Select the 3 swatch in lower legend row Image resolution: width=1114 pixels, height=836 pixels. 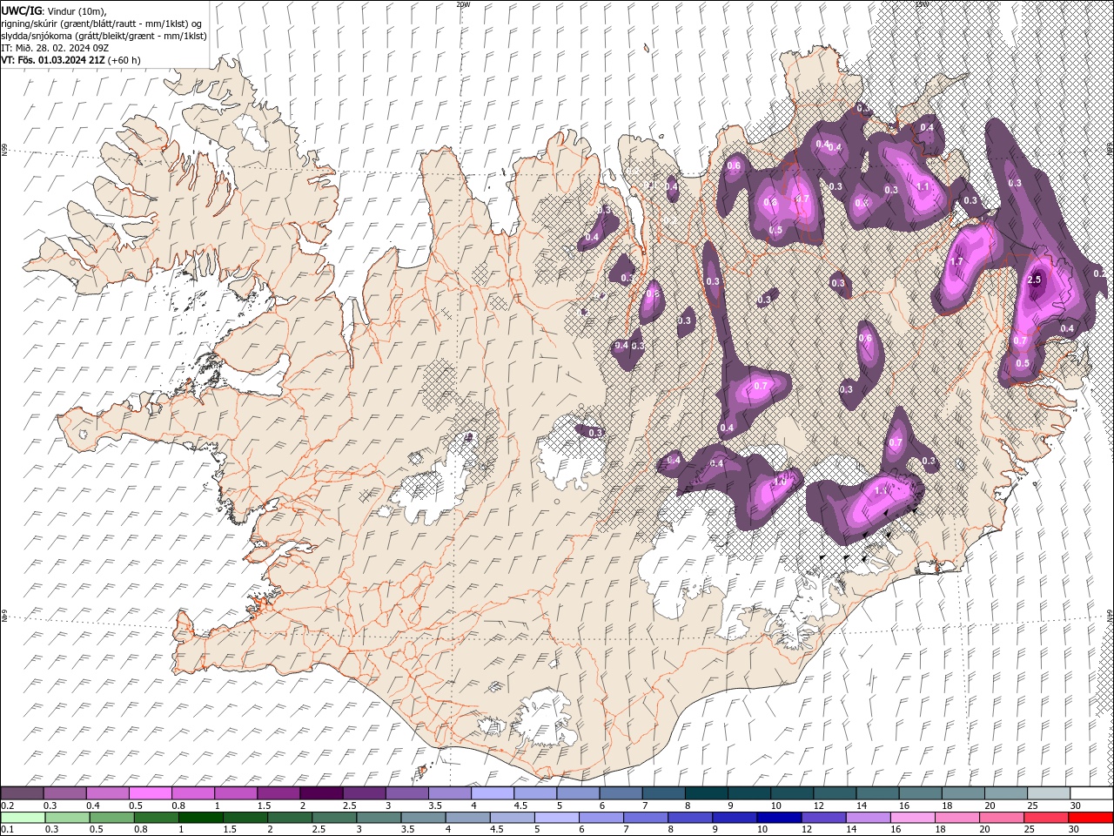pos(379,818)
